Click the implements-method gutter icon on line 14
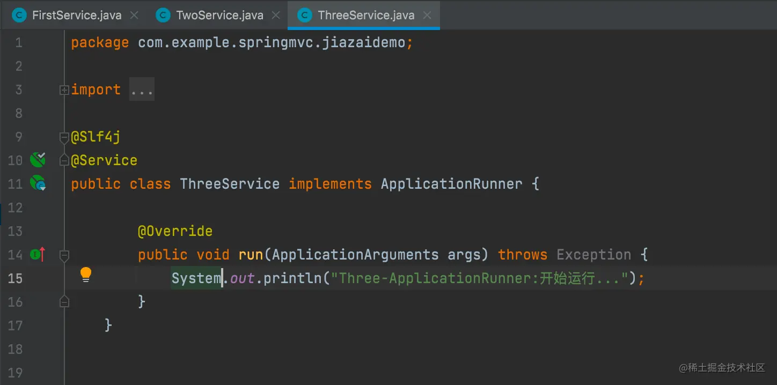The image size is (777, 385). (38, 255)
